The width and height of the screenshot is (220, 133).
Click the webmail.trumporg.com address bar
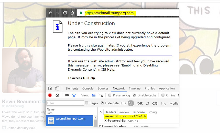128,13
